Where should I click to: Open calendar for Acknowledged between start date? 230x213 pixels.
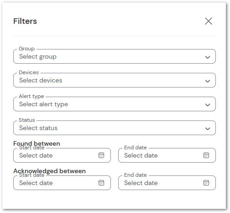pos(101,183)
